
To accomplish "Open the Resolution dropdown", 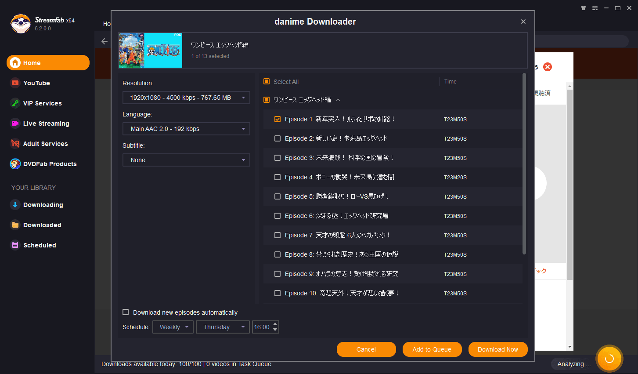I will [186, 98].
